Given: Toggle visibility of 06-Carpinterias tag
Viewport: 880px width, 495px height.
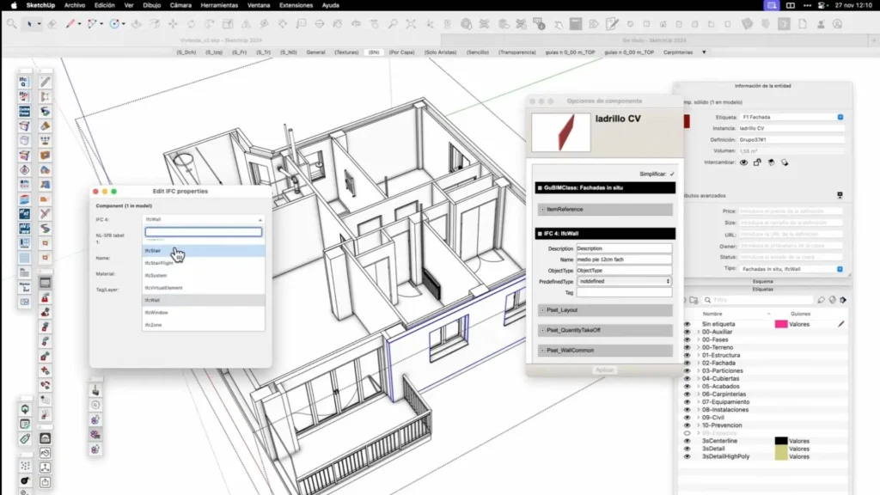Looking at the screenshot, I should pyautogui.click(x=687, y=394).
